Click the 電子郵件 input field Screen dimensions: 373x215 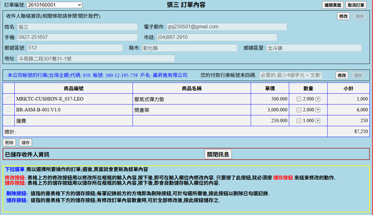click(x=226, y=27)
